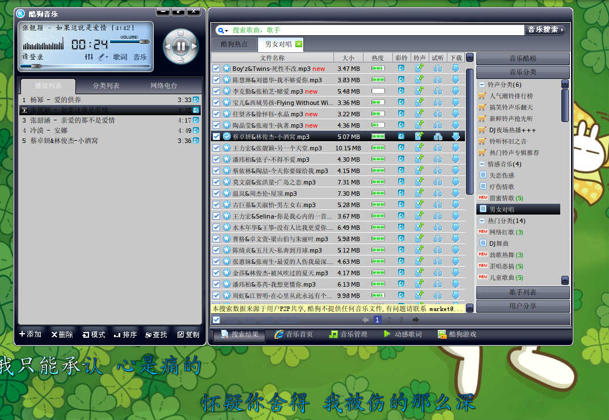
Task: Toggle checkbox for 张惠妹&张雨生-最爱的人伤我最深
Action: 217,261
